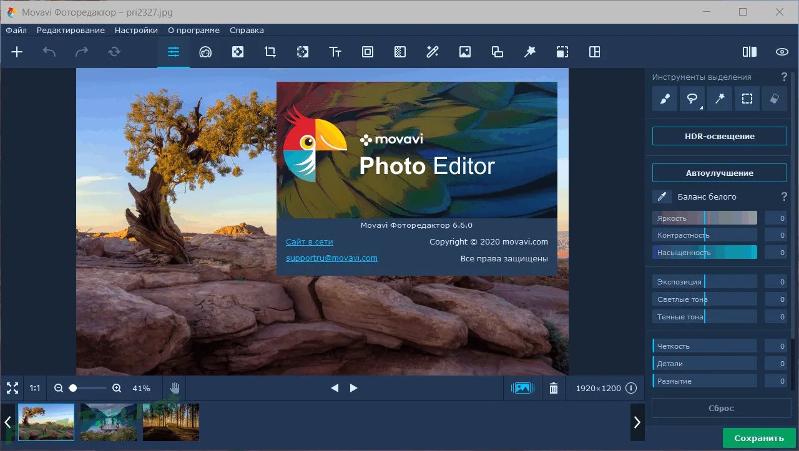Pick the white balance eyedropper
The height and width of the screenshot is (451, 799).
(x=662, y=196)
